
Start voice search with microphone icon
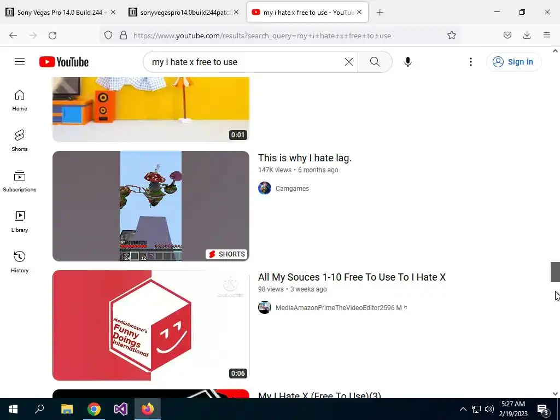[407, 62]
